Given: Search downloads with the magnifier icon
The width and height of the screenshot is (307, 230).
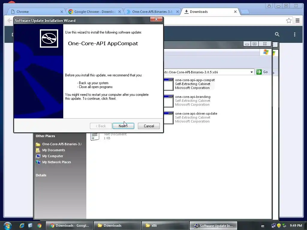Looking at the screenshot, I should (277, 34).
